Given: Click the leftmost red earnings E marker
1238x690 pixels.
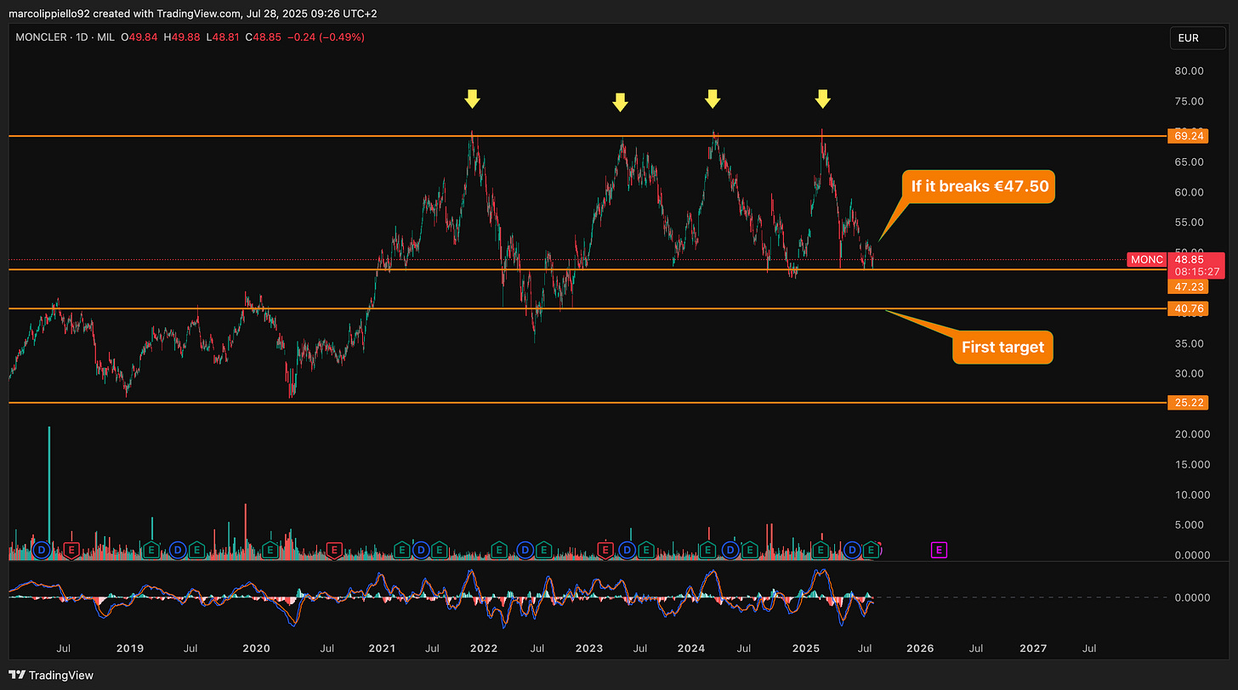Looking at the screenshot, I should pos(71,550).
